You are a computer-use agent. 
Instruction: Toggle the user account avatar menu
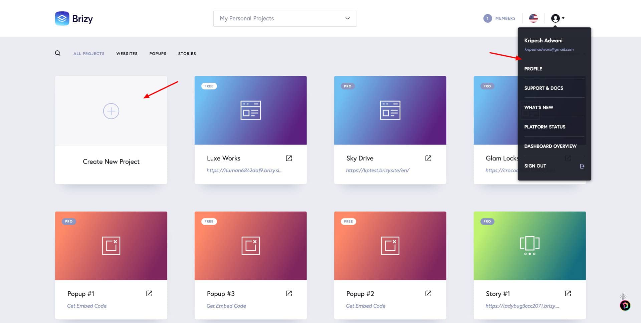(557, 18)
